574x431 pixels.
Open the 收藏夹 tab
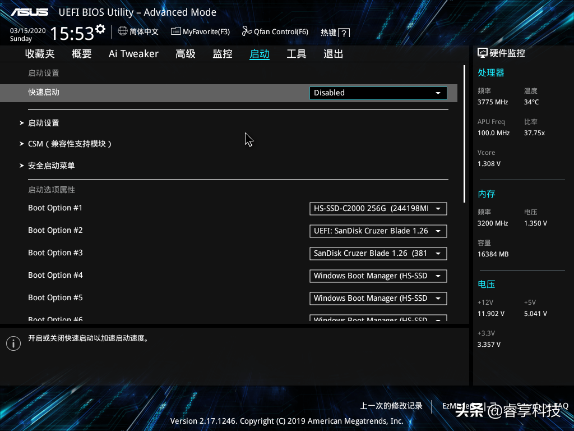click(x=40, y=54)
